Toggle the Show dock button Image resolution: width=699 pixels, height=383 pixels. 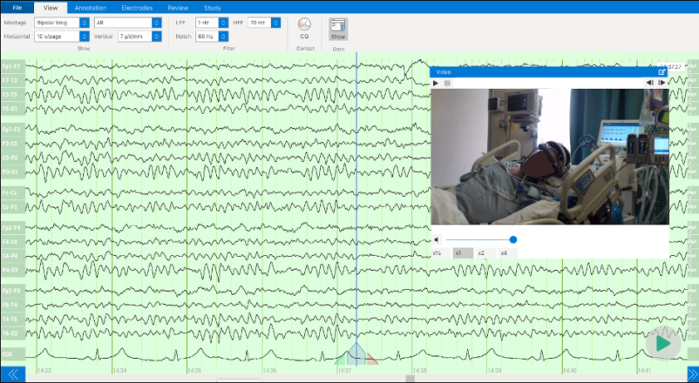point(338,29)
